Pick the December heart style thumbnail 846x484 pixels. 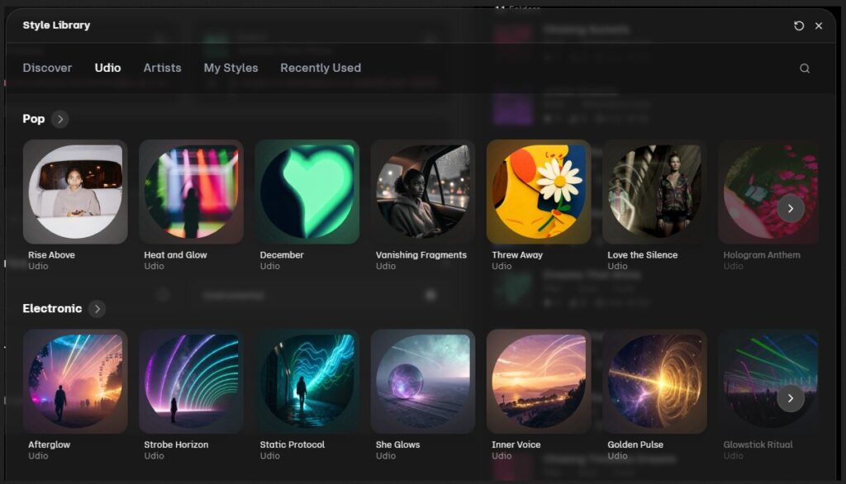307,192
